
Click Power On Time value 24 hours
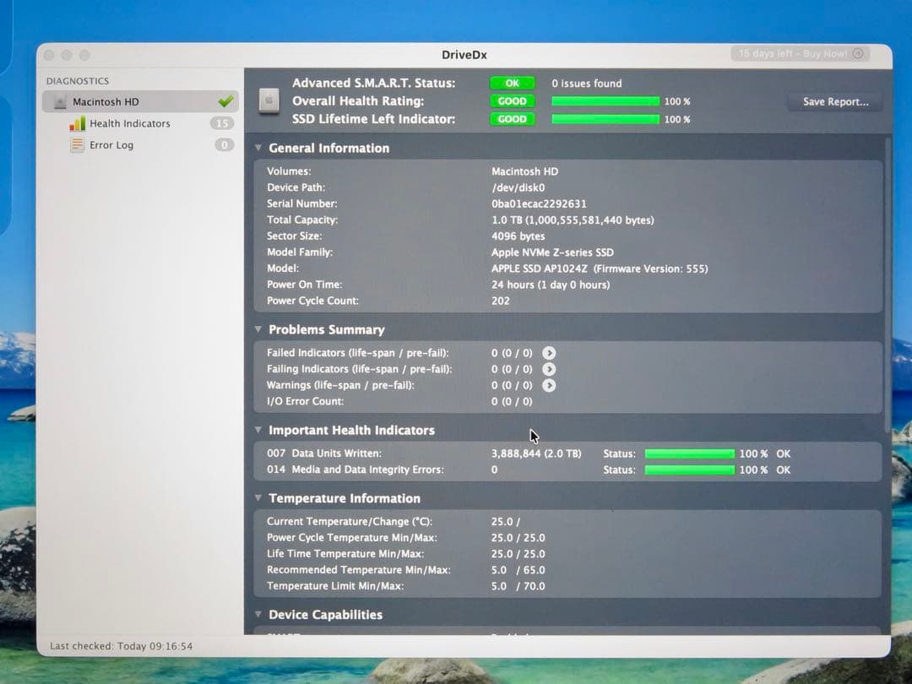[551, 285]
